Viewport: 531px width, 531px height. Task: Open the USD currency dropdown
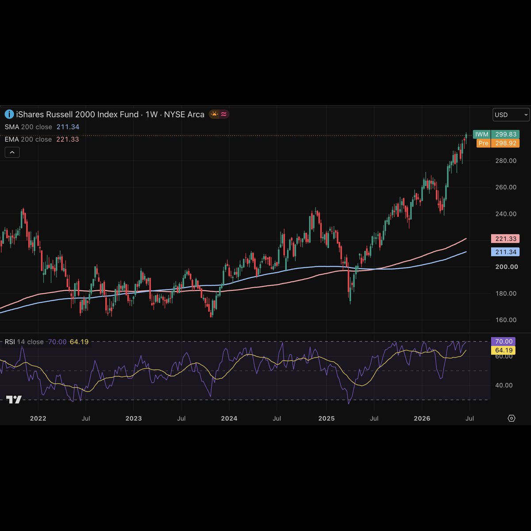511,115
